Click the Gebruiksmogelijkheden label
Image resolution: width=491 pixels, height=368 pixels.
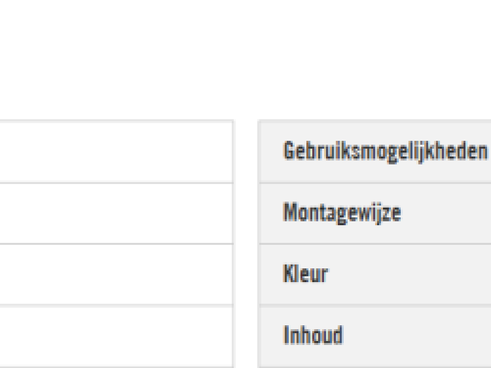click(386, 152)
